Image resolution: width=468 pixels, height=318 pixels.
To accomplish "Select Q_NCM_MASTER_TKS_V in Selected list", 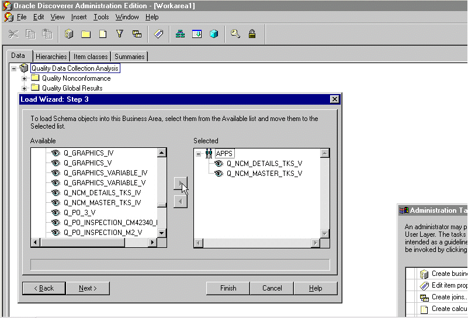I will coord(264,173).
